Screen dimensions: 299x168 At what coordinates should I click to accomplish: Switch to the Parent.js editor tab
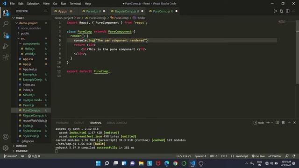[93, 11]
